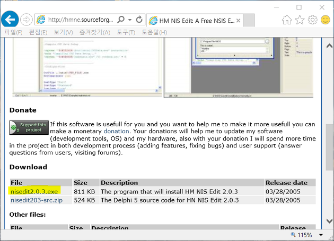Click the scrollbar up arrow
334x241 pixels.
pos(329,46)
